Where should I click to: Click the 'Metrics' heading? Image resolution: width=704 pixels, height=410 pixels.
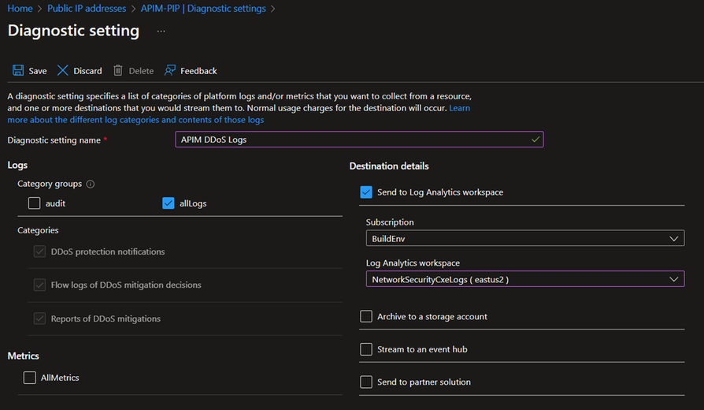tap(24, 356)
